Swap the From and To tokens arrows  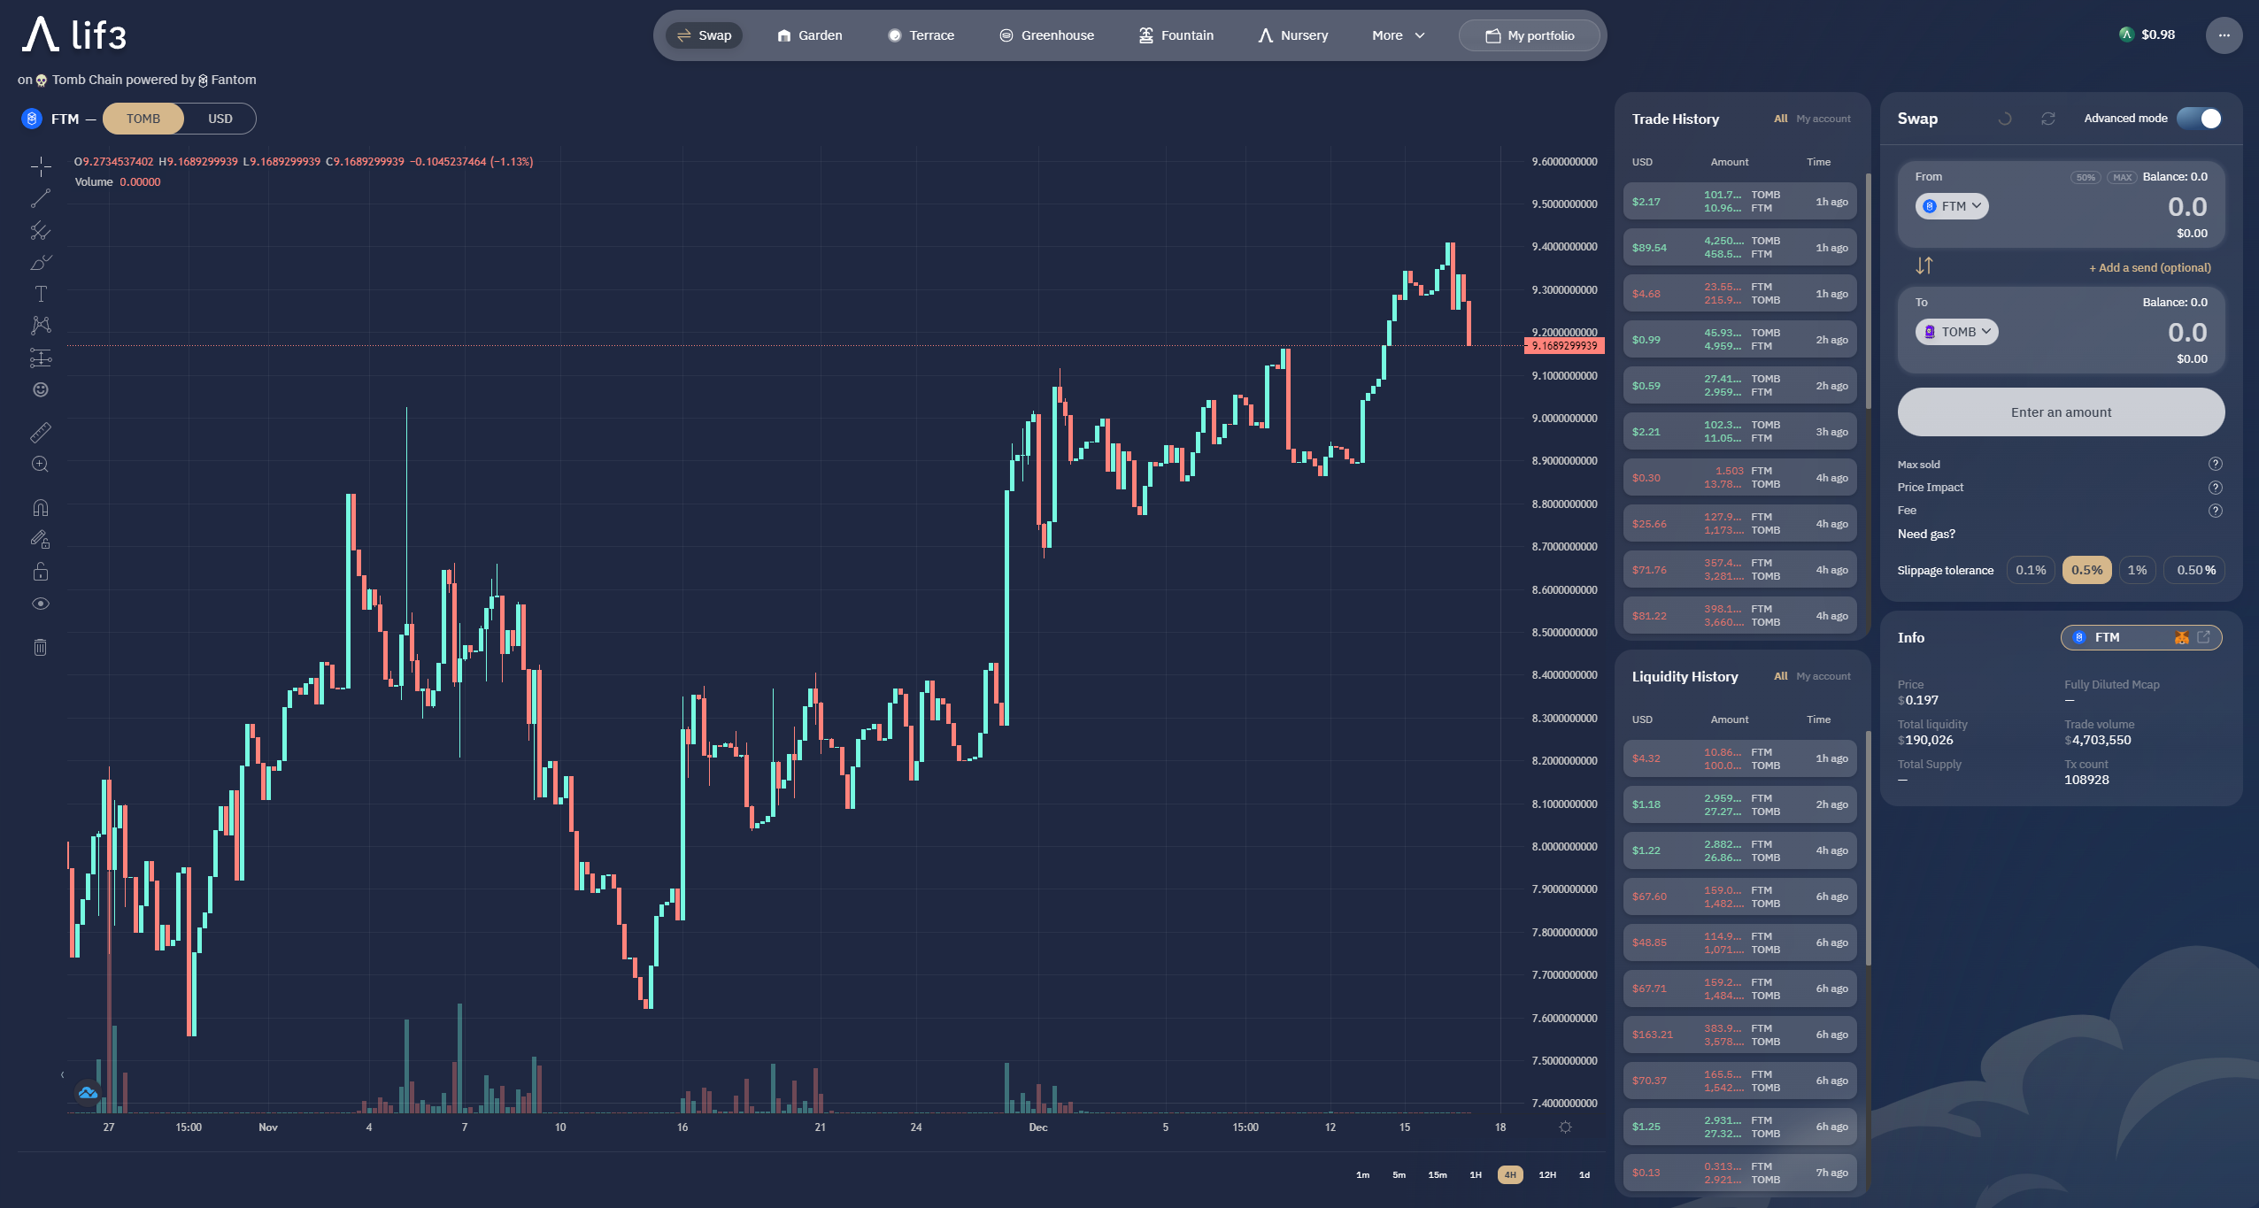[x=1924, y=265]
